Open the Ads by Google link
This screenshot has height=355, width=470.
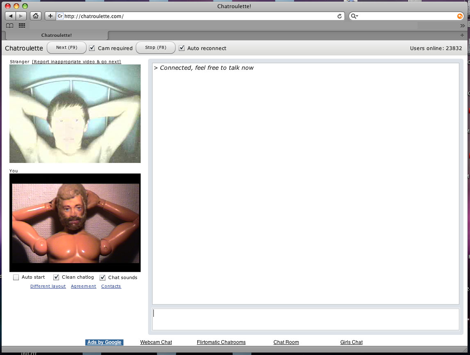point(104,342)
